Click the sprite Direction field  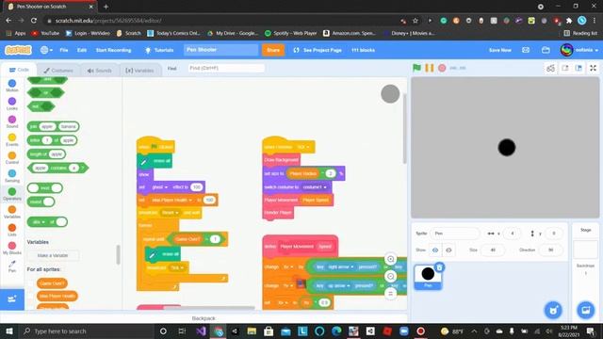coord(550,250)
